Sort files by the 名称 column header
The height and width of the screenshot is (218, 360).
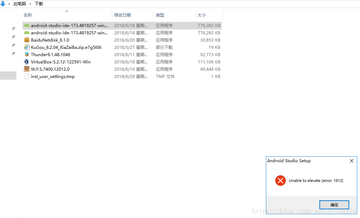(28, 15)
